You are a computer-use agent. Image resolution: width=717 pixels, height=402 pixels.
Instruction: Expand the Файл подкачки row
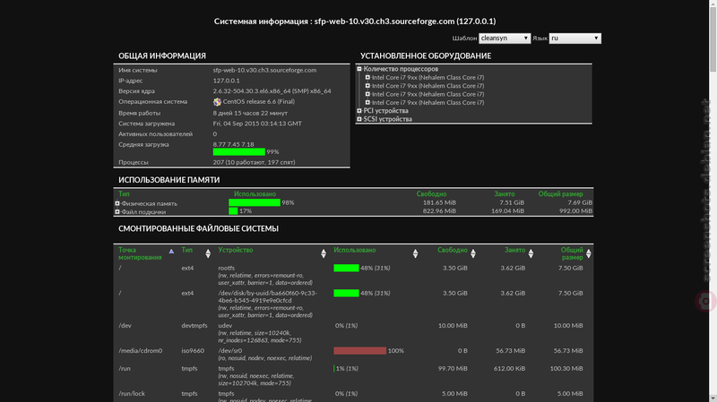[x=117, y=212]
